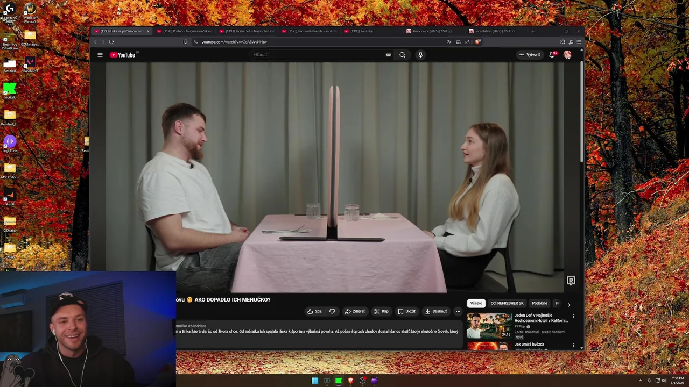The image size is (689, 387).
Task: Open the browser main menu icon
Action: [x=579, y=42]
